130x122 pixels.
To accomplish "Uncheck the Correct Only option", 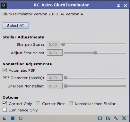I will click(x=5, y=103).
